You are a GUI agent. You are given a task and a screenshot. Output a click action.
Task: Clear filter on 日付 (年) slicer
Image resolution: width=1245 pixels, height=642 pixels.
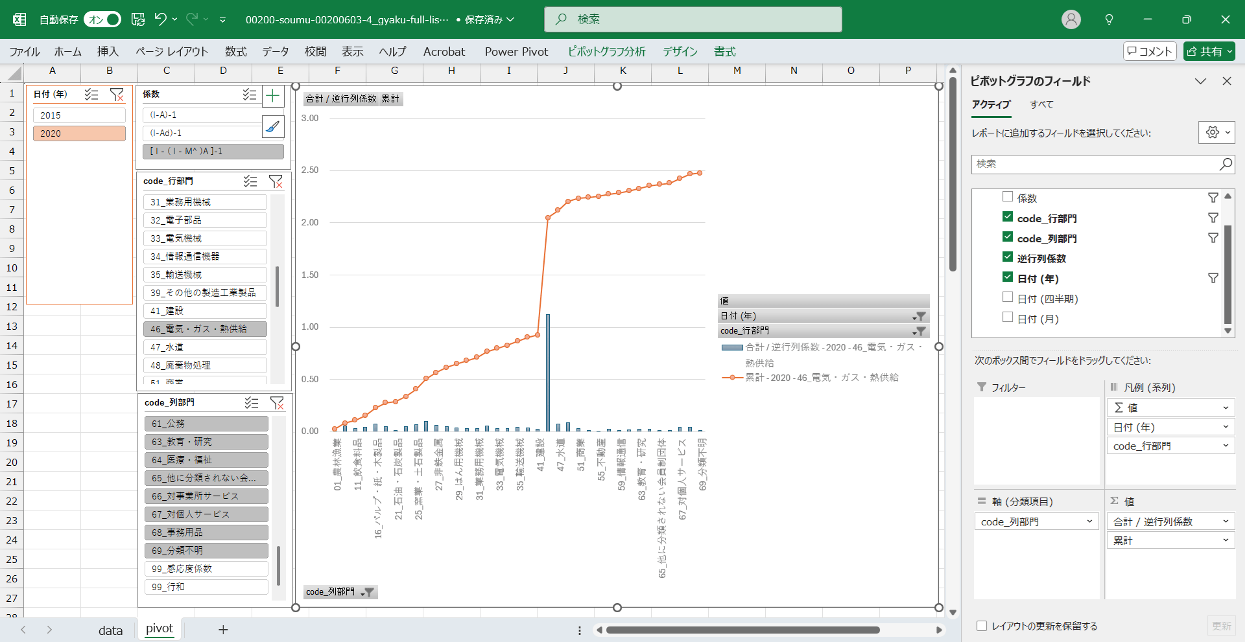[x=117, y=95]
